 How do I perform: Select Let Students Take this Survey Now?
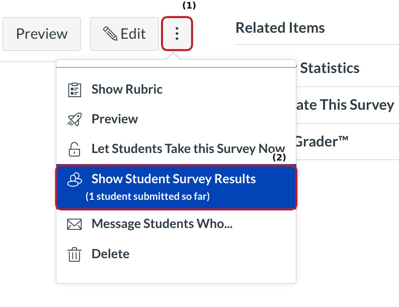[188, 149]
